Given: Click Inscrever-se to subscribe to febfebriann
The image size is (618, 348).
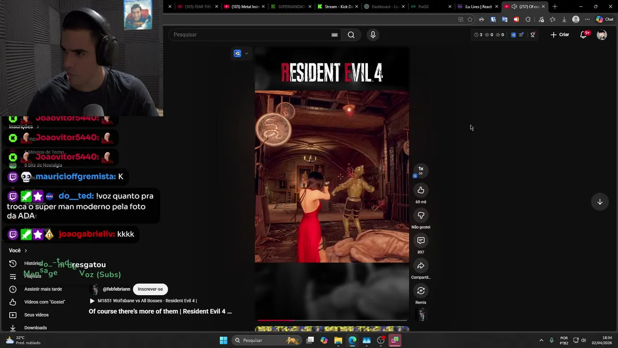Looking at the screenshot, I should (150, 289).
